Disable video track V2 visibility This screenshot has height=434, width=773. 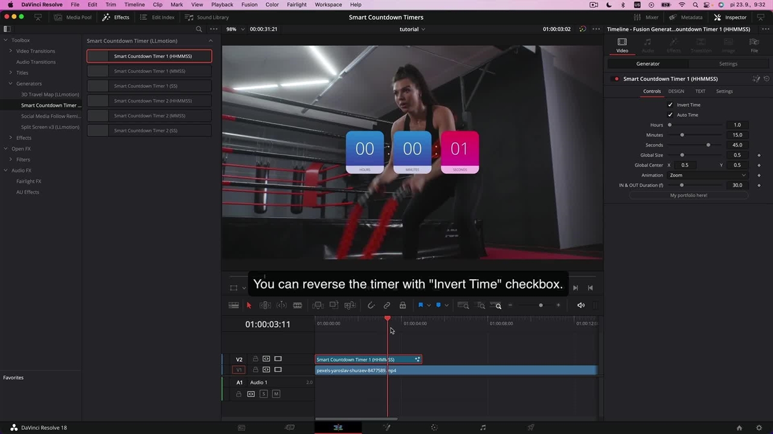(x=278, y=359)
